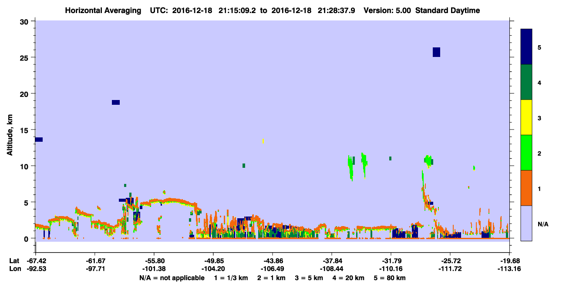Click the latitude value '-25.72'

click(x=451, y=260)
